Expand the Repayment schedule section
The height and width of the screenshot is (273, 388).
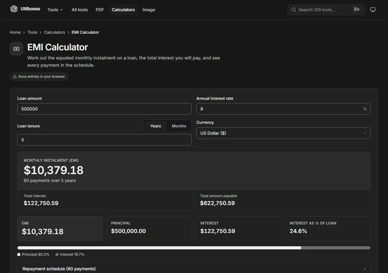click(x=194, y=269)
